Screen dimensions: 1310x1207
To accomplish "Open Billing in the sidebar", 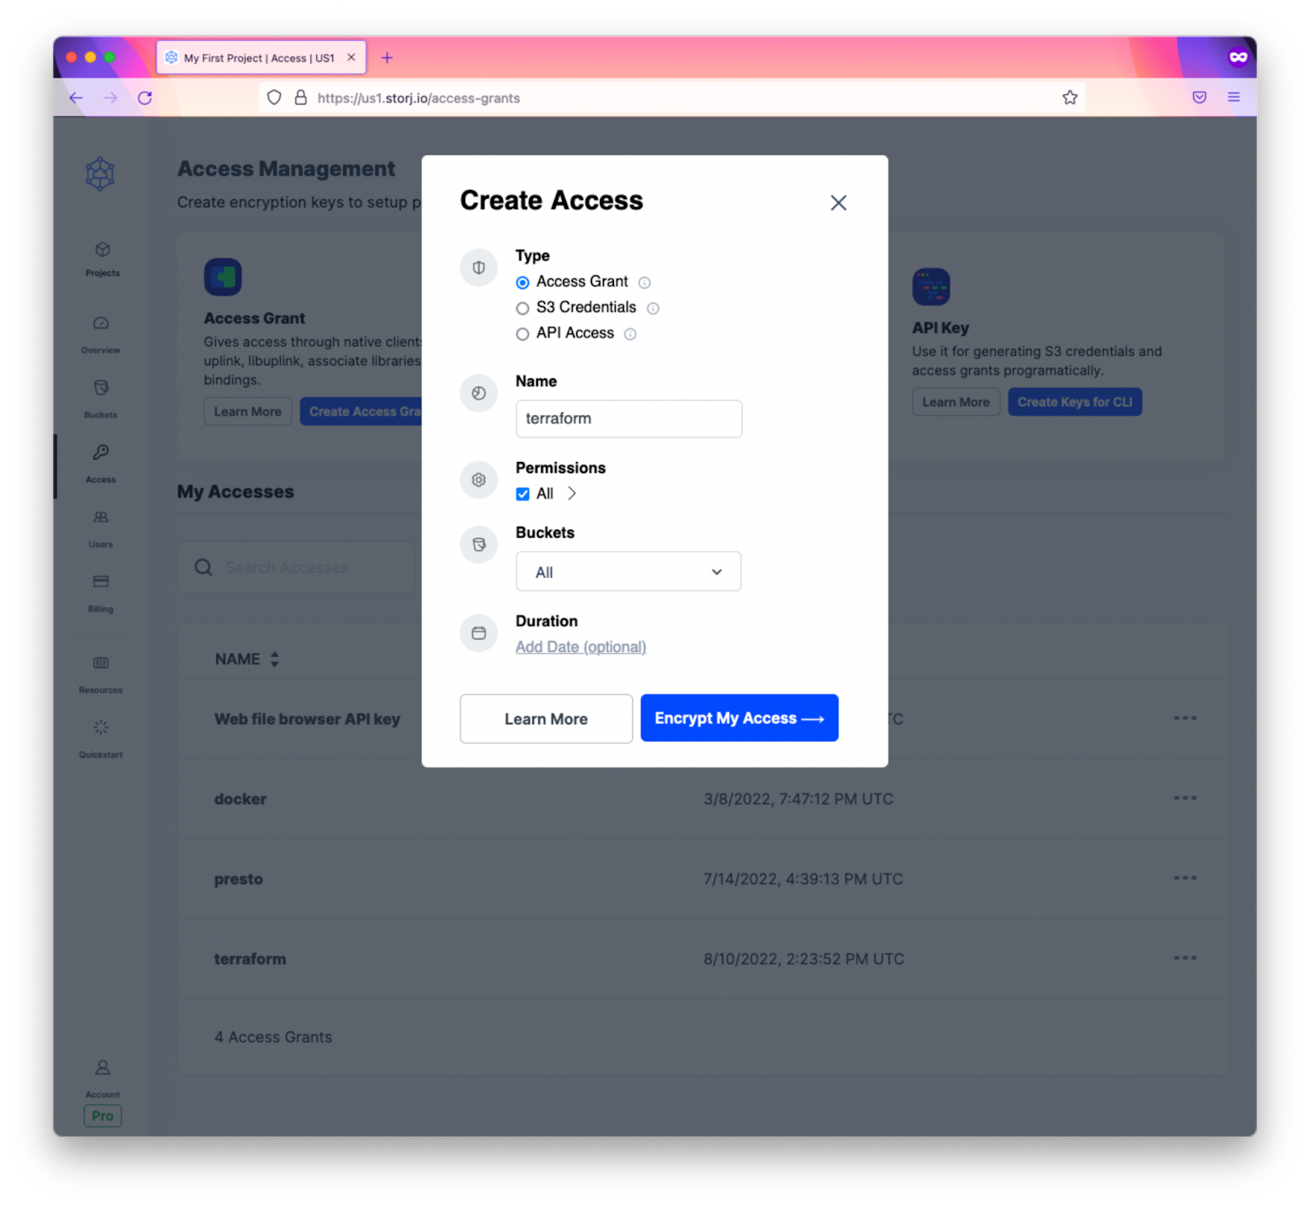I will (x=101, y=593).
